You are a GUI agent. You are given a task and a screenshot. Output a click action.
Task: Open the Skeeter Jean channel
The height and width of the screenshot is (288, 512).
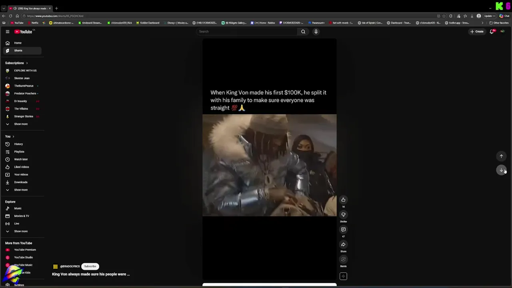pos(22,78)
